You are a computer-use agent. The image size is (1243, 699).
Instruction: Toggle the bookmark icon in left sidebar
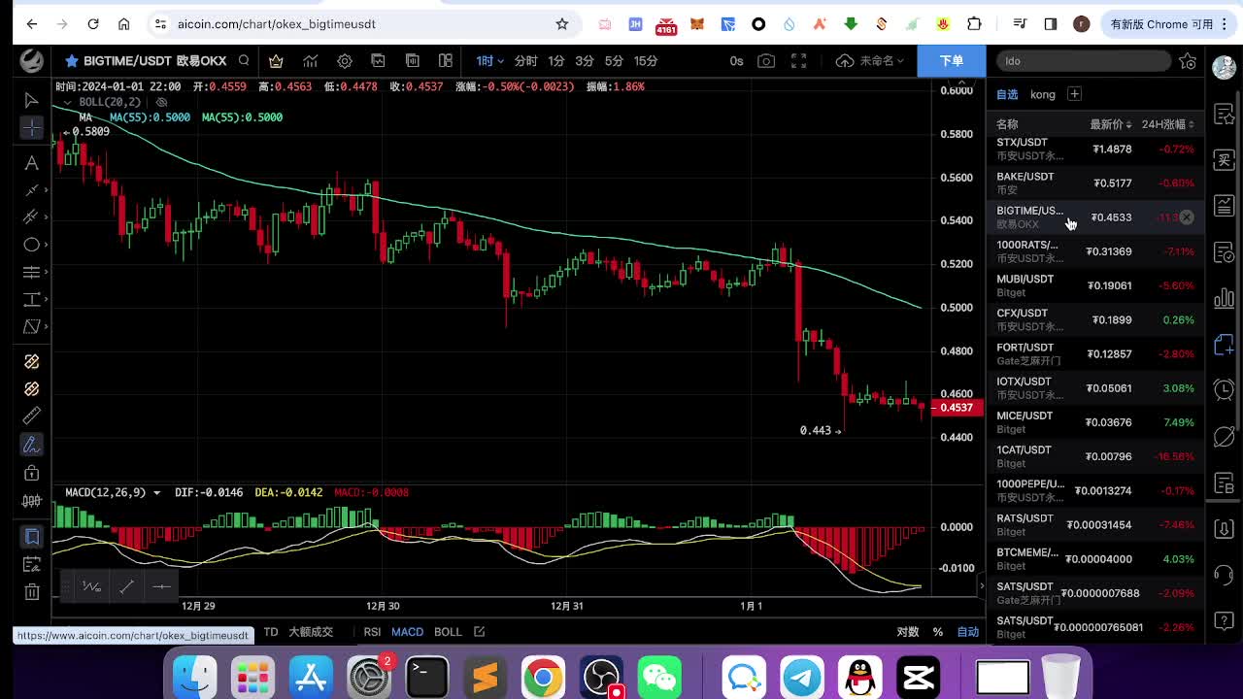pos(31,537)
